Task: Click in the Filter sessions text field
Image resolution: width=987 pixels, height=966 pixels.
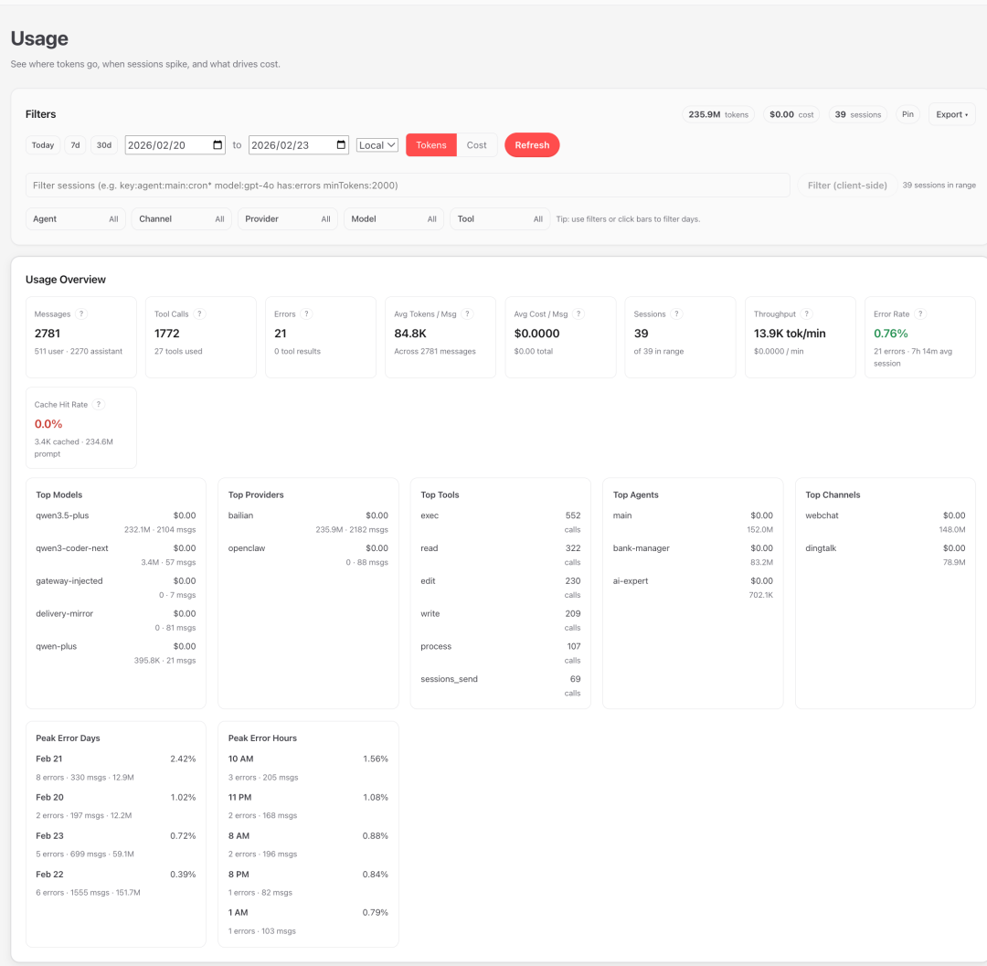Action: 408,186
